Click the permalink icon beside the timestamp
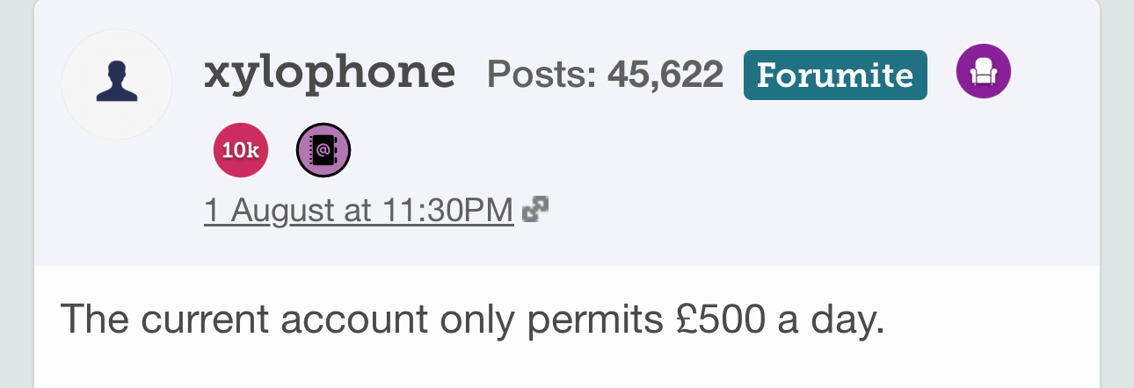Viewport: 1134px width, 388px height. click(535, 209)
